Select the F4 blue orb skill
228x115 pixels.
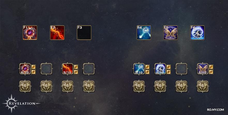[144, 33]
